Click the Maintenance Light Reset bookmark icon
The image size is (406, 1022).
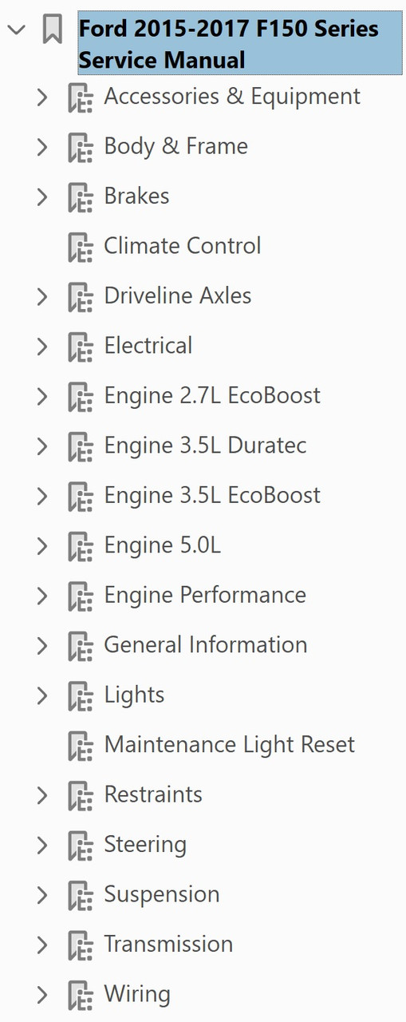point(81,746)
